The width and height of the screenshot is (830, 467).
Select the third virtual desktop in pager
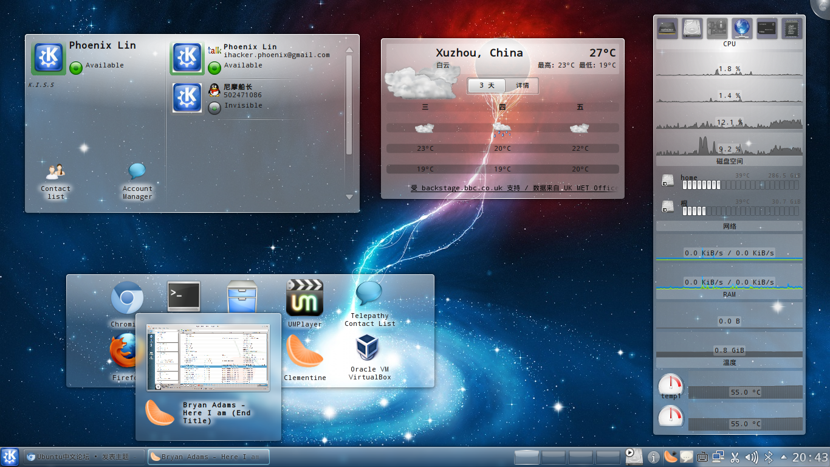coord(581,457)
